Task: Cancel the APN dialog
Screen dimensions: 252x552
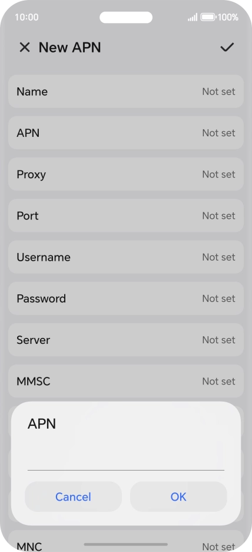Action: pyautogui.click(x=73, y=497)
